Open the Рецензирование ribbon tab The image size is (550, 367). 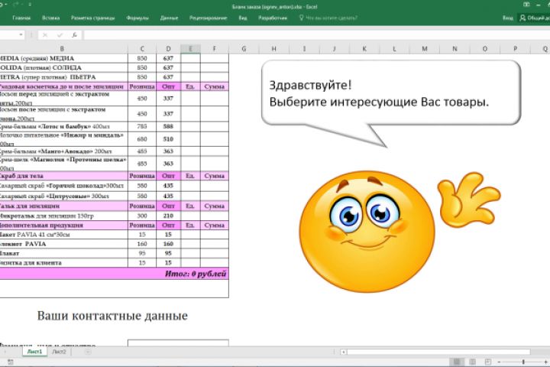point(208,18)
